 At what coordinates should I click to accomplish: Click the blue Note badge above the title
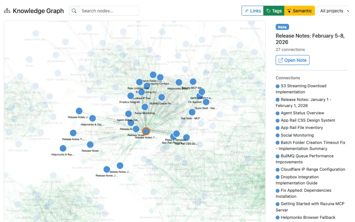282,27
